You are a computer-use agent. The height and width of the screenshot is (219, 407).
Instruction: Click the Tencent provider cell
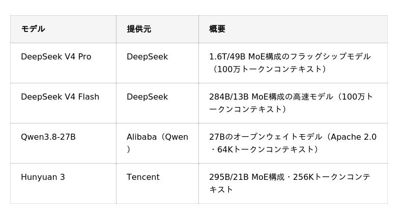coord(143,177)
